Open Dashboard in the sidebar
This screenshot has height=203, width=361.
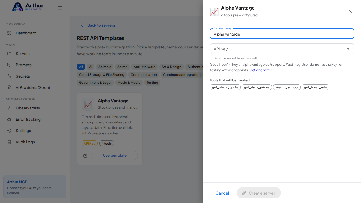[x=35, y=33]
